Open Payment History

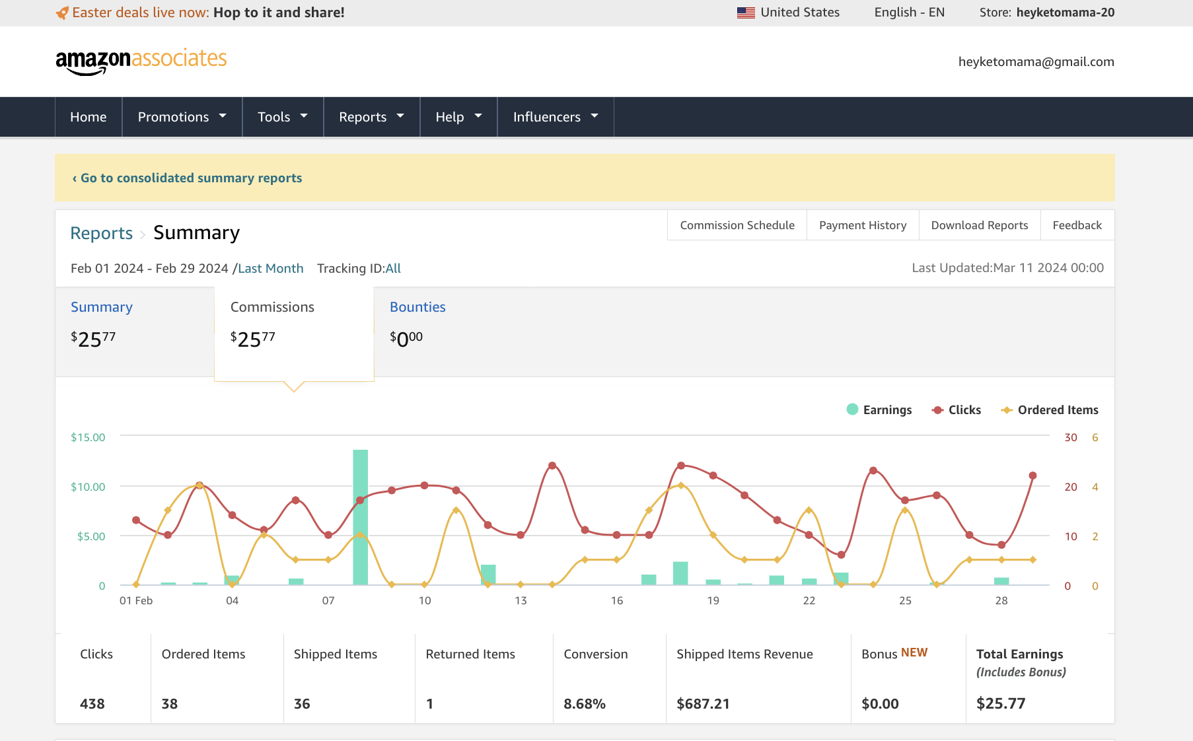click(863, 225)
